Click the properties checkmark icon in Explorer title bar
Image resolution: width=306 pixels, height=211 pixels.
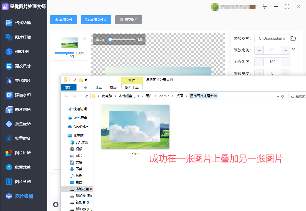pos(75,80)
